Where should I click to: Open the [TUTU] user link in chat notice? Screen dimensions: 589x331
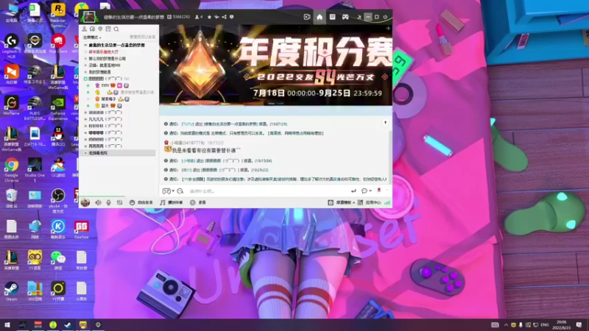188,124
